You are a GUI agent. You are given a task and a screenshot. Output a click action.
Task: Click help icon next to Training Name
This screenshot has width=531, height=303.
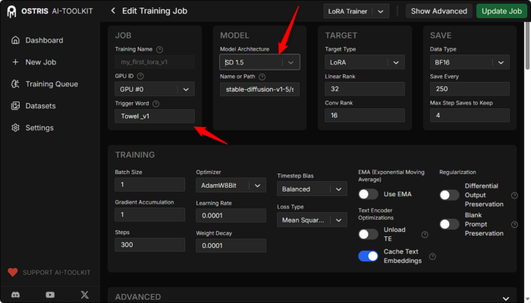[159, 49]
